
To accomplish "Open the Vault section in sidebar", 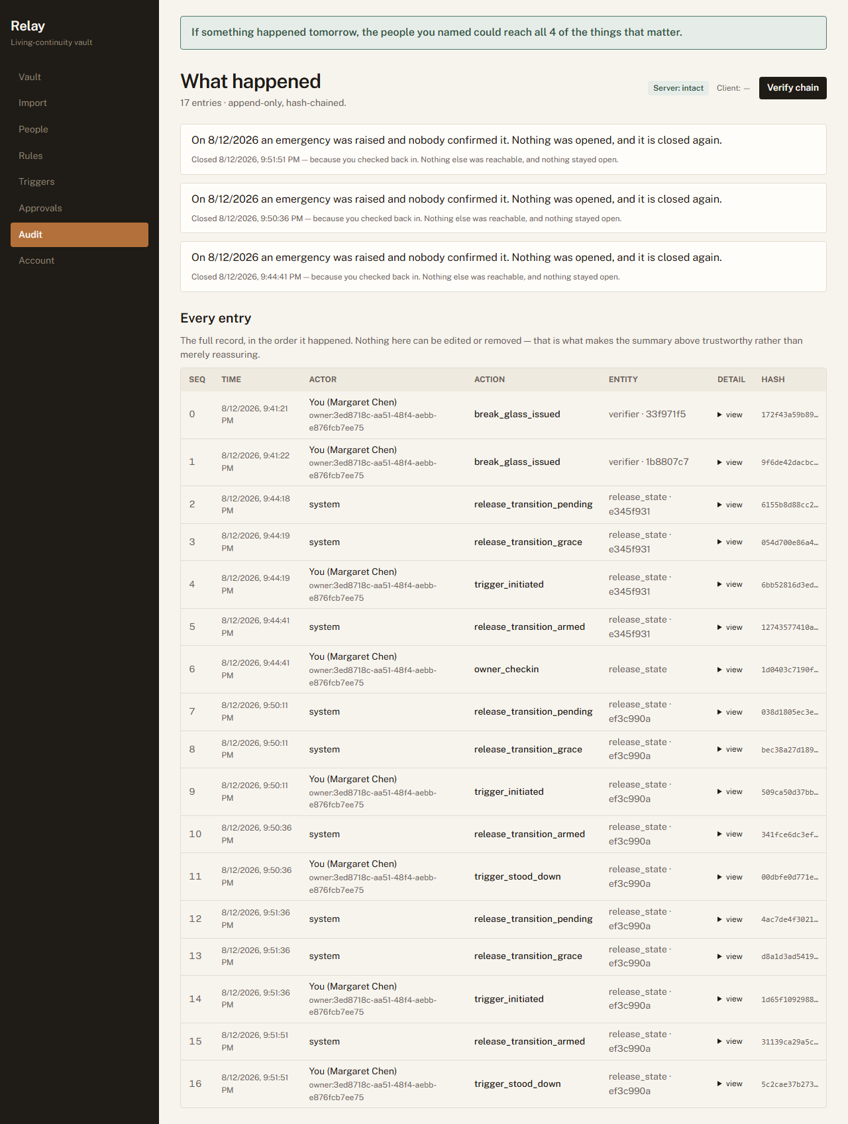I will click(x=79, y=77).
